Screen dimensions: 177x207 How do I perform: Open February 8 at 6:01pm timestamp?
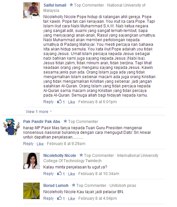click(98, 102)
